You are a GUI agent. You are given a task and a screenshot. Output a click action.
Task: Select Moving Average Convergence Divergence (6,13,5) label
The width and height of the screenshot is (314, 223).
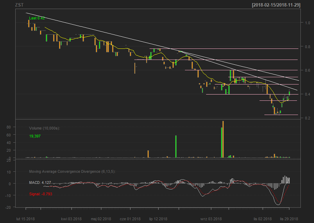click(72, 171)
